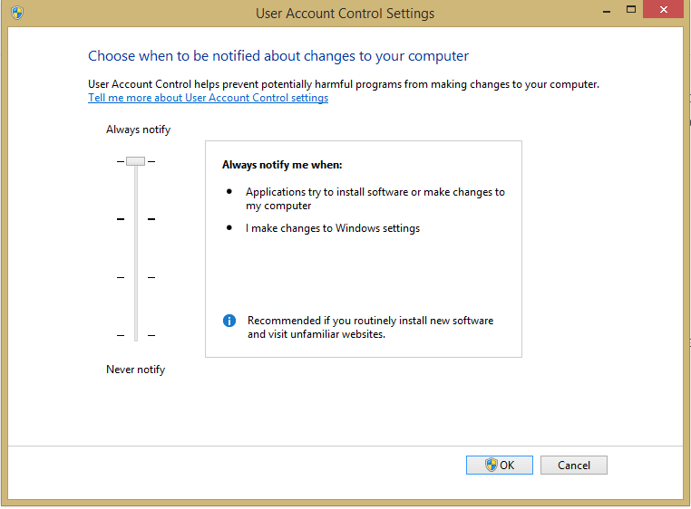Screen dimensions: 691x509
Task: Cancel the User Account Control dialog
Action: click(574, 465)
